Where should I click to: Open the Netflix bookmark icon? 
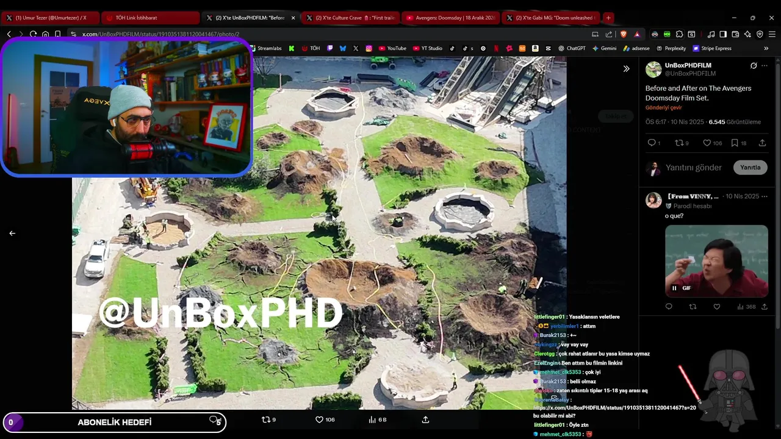[496, 48]
